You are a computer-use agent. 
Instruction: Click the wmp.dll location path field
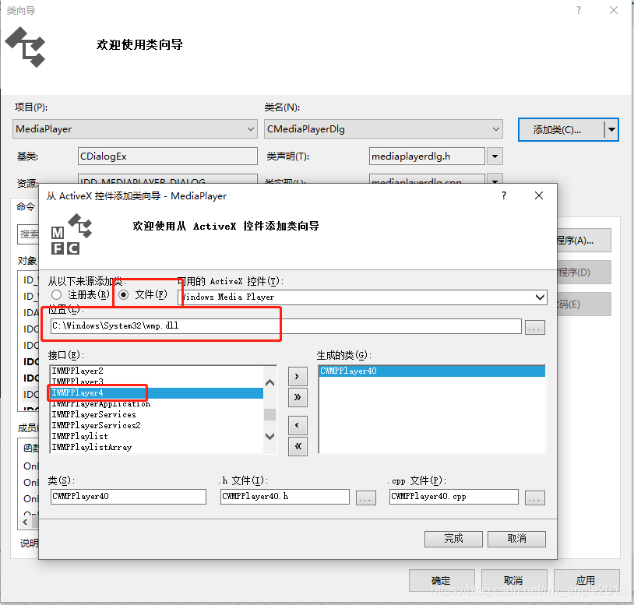coord(286,326)
